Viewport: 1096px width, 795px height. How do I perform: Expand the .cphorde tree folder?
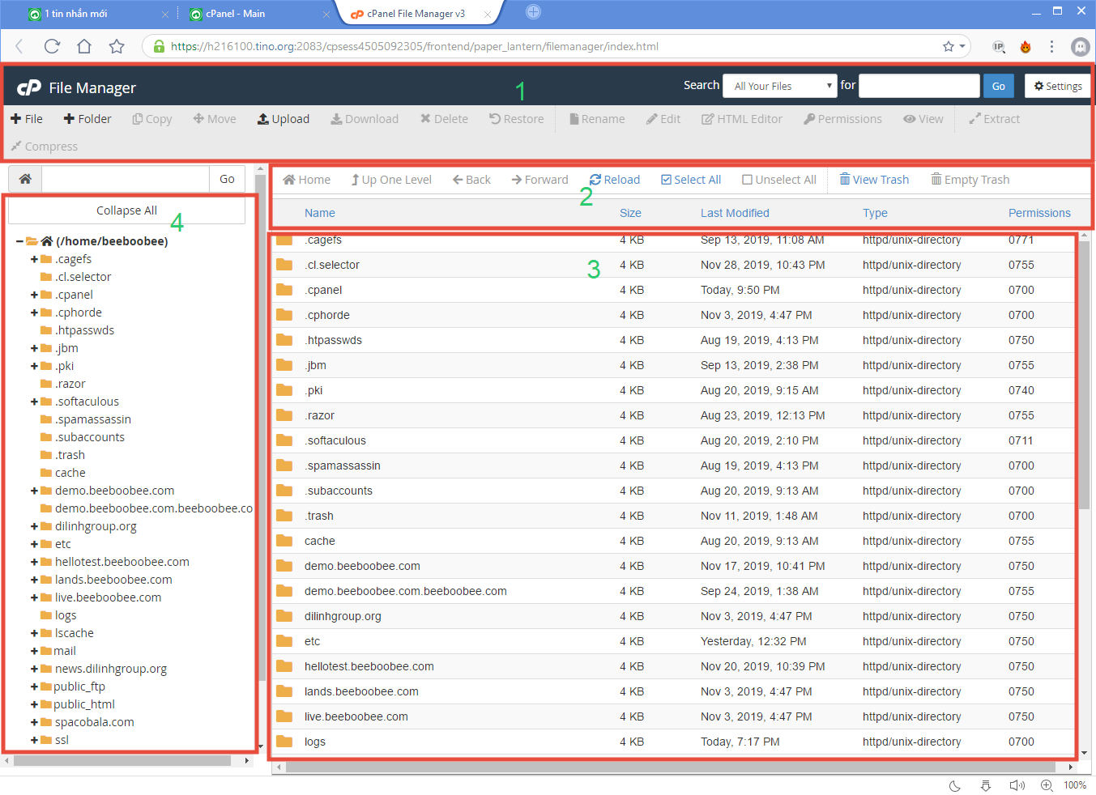(35, 312)
